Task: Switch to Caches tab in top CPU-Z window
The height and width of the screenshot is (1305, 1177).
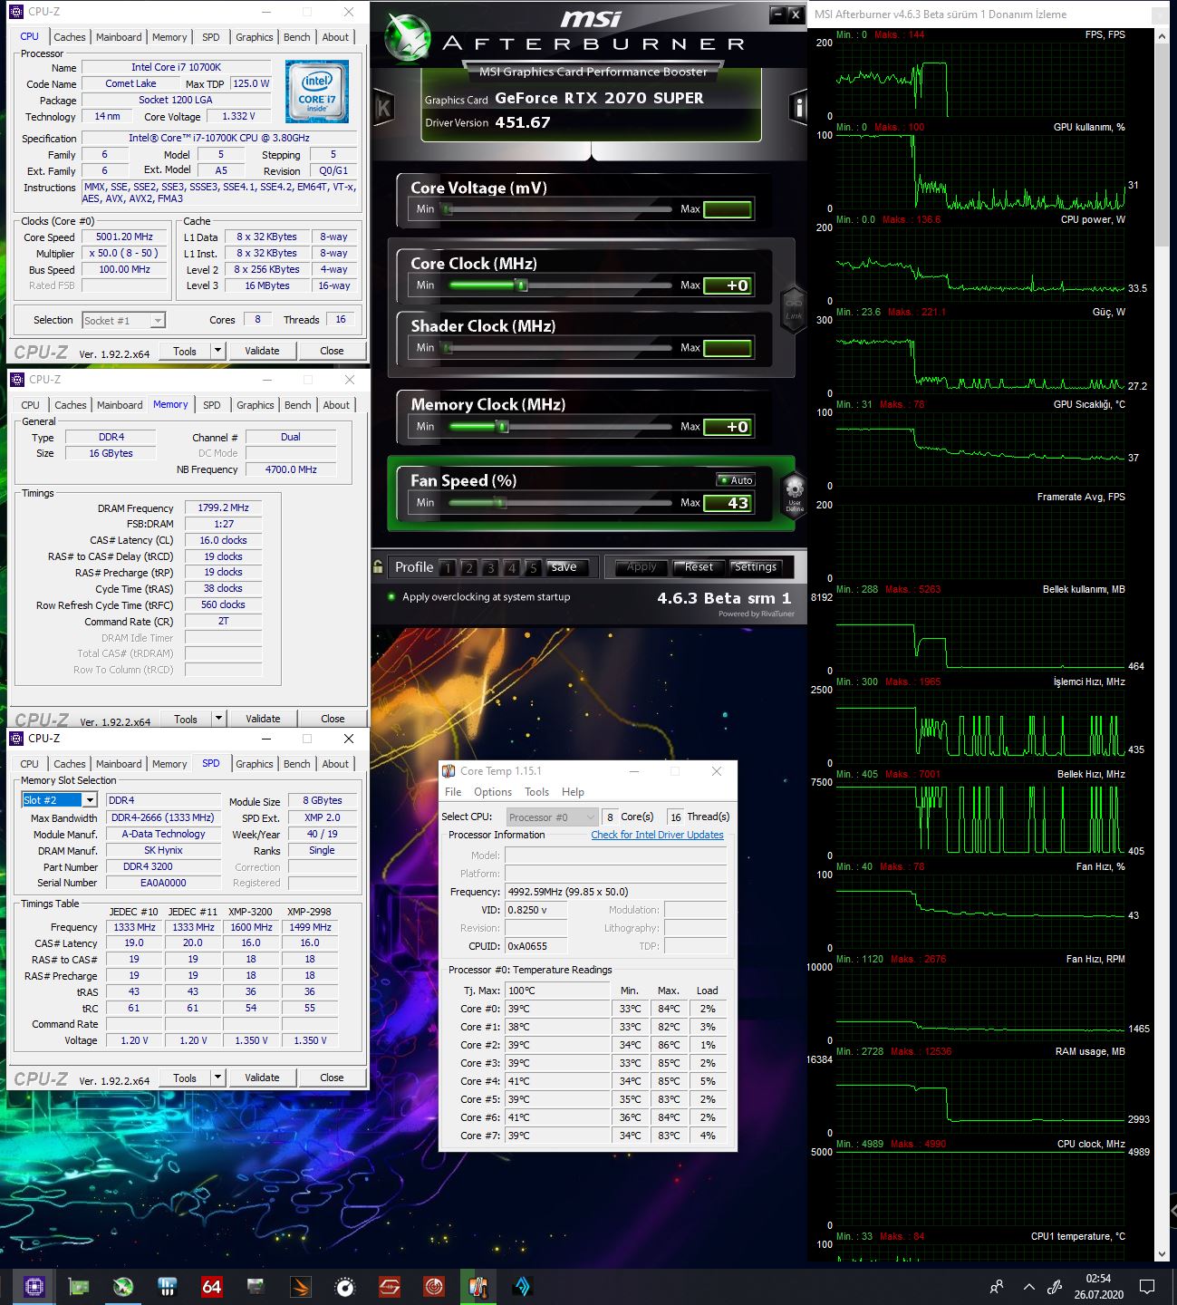Action: click(70, 37)
